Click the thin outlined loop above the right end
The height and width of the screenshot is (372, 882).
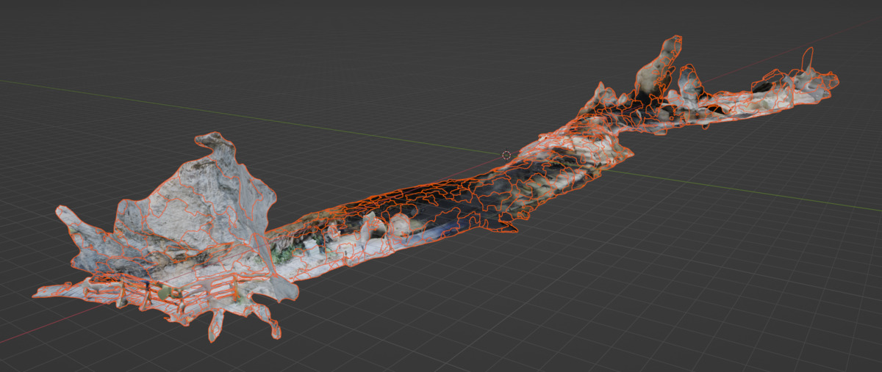click(808, 57)
